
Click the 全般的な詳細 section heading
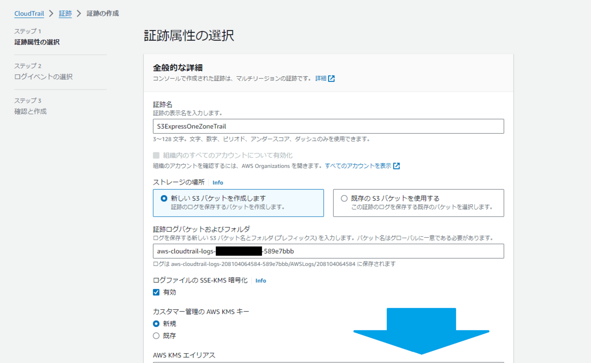[178, 68]
